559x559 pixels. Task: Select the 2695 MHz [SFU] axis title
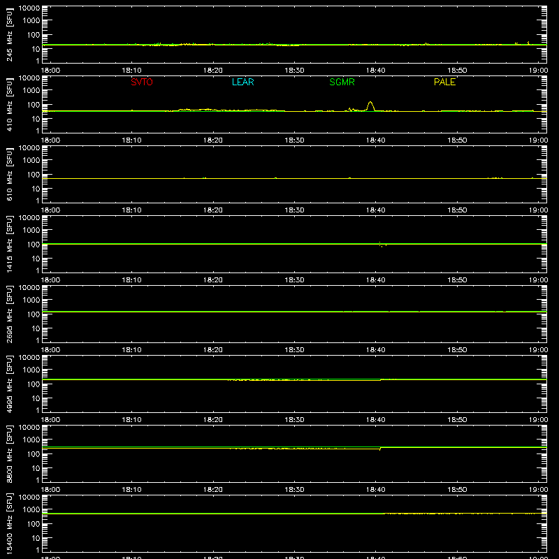[9, 314]
